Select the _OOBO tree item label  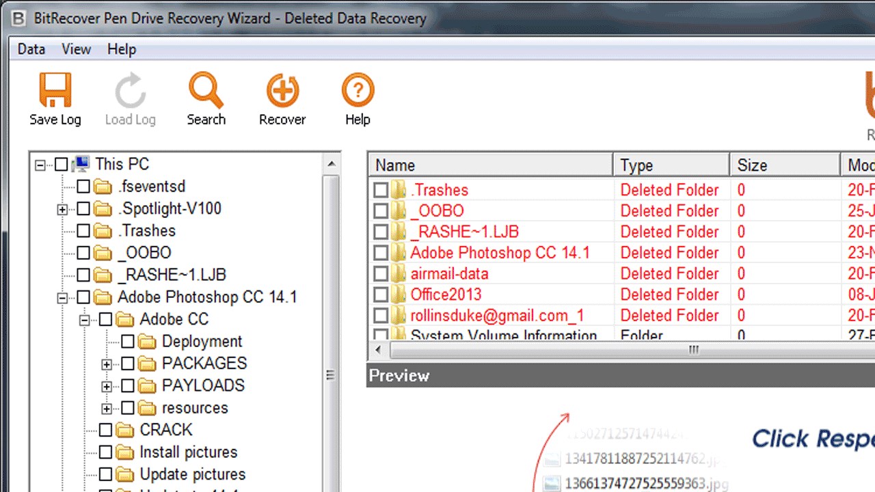pos(144,253)
